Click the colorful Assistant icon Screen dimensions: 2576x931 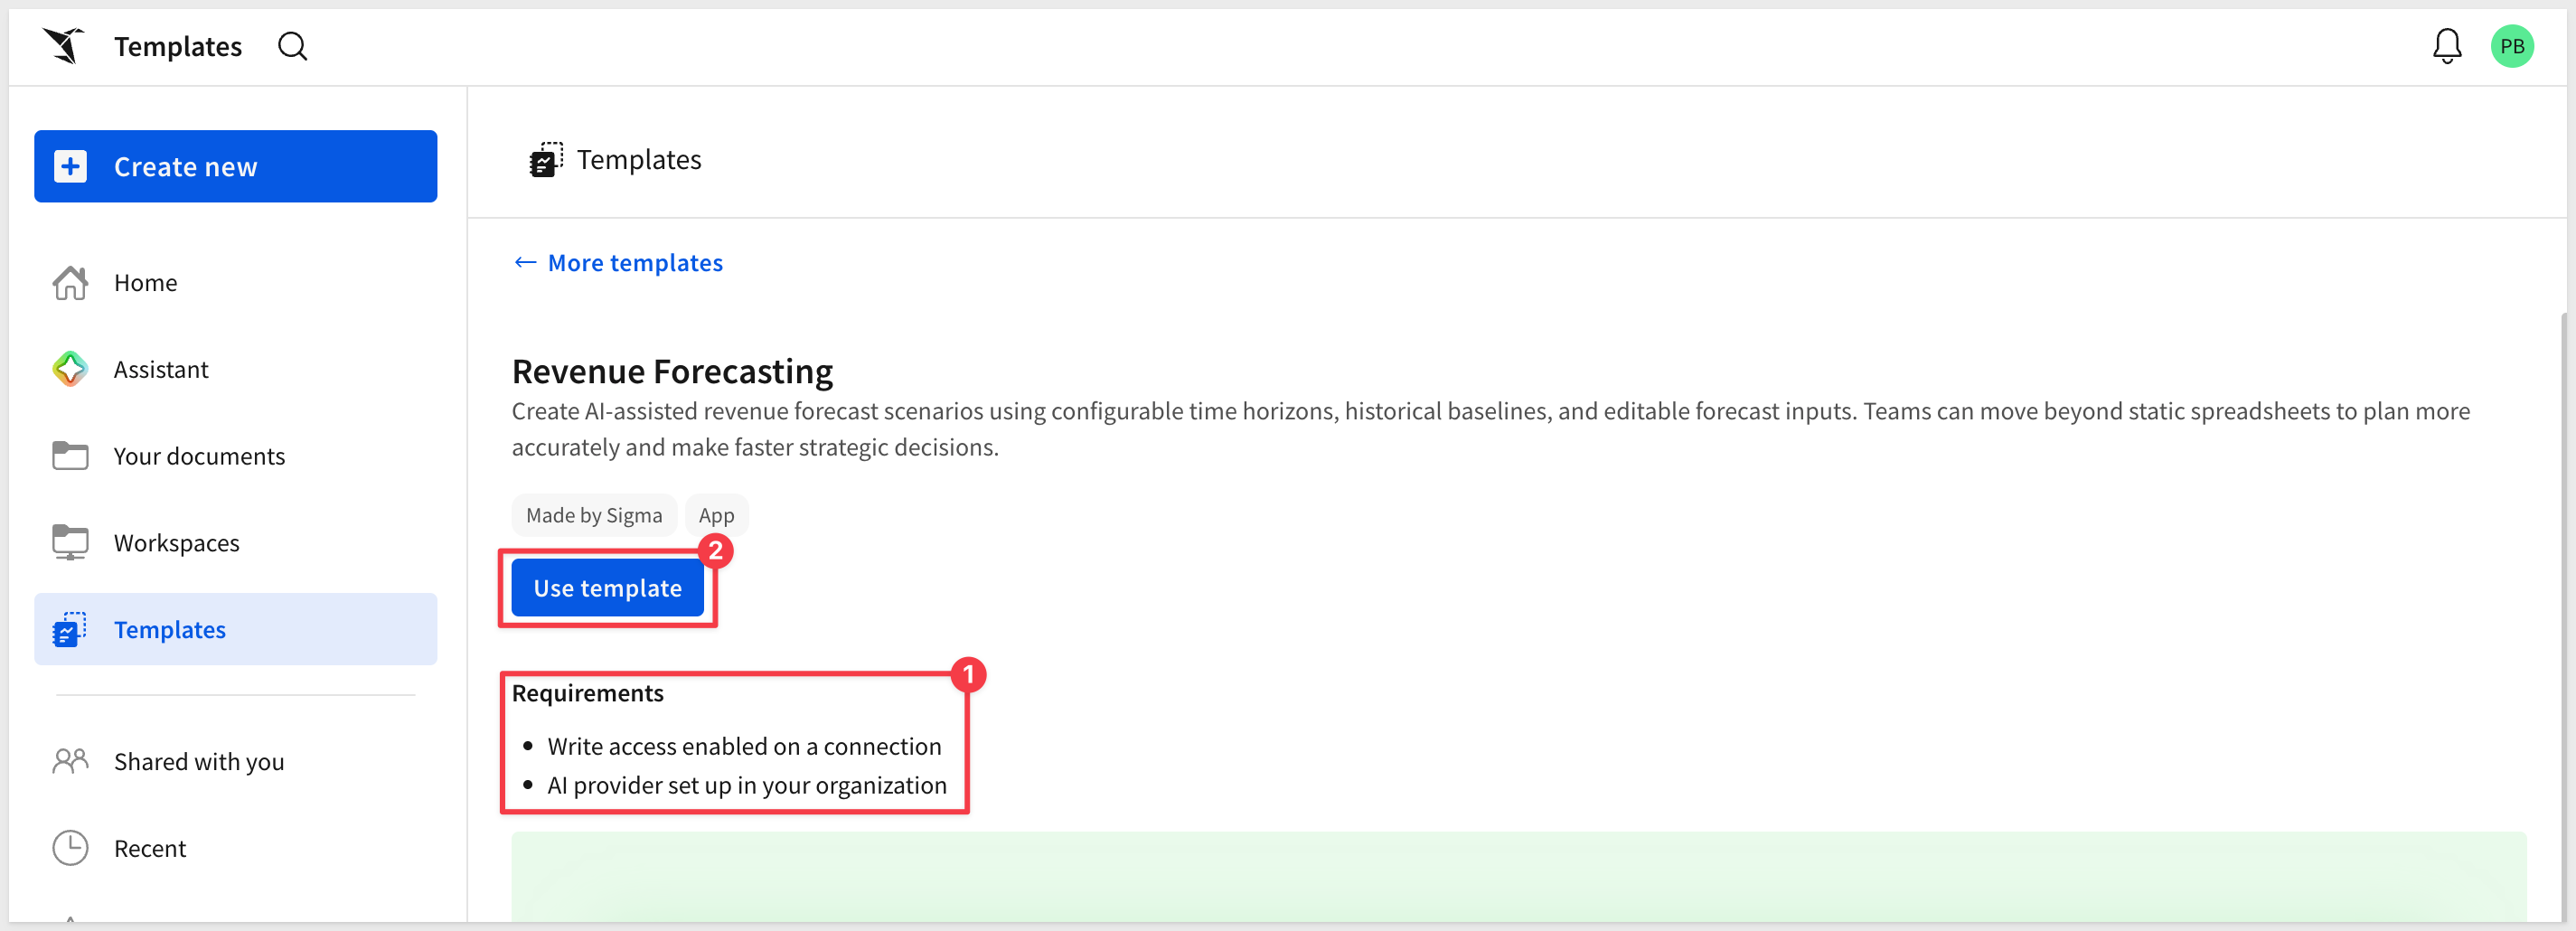70,369
